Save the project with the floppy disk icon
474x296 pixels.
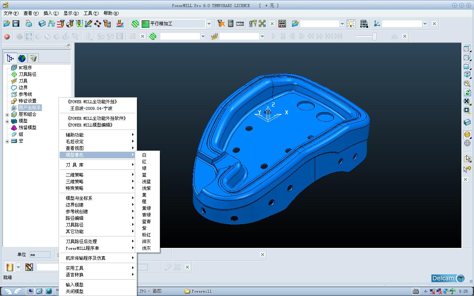coord(16,24)
